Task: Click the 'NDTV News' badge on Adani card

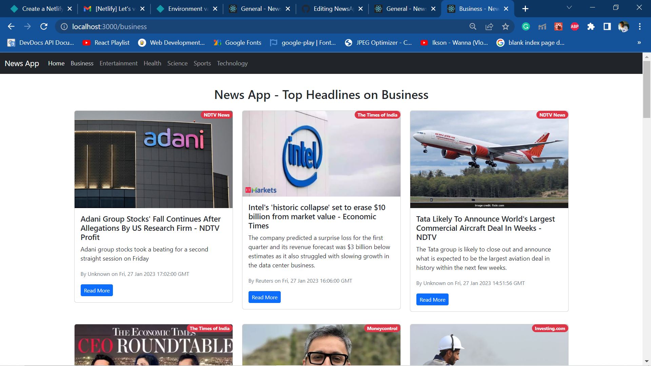Action: (217, 115)
